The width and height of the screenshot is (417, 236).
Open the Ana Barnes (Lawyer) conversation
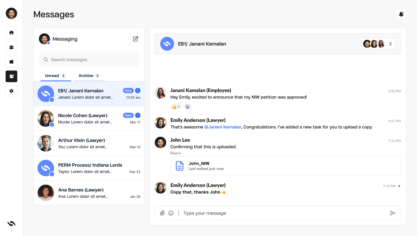click(x=89, y=193)
